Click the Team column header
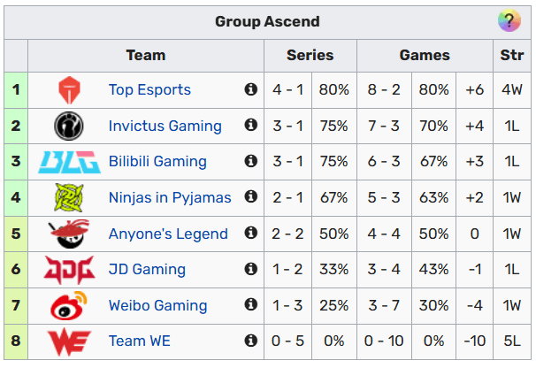Viewport: 536px width, 368px height. pos(146,55)
